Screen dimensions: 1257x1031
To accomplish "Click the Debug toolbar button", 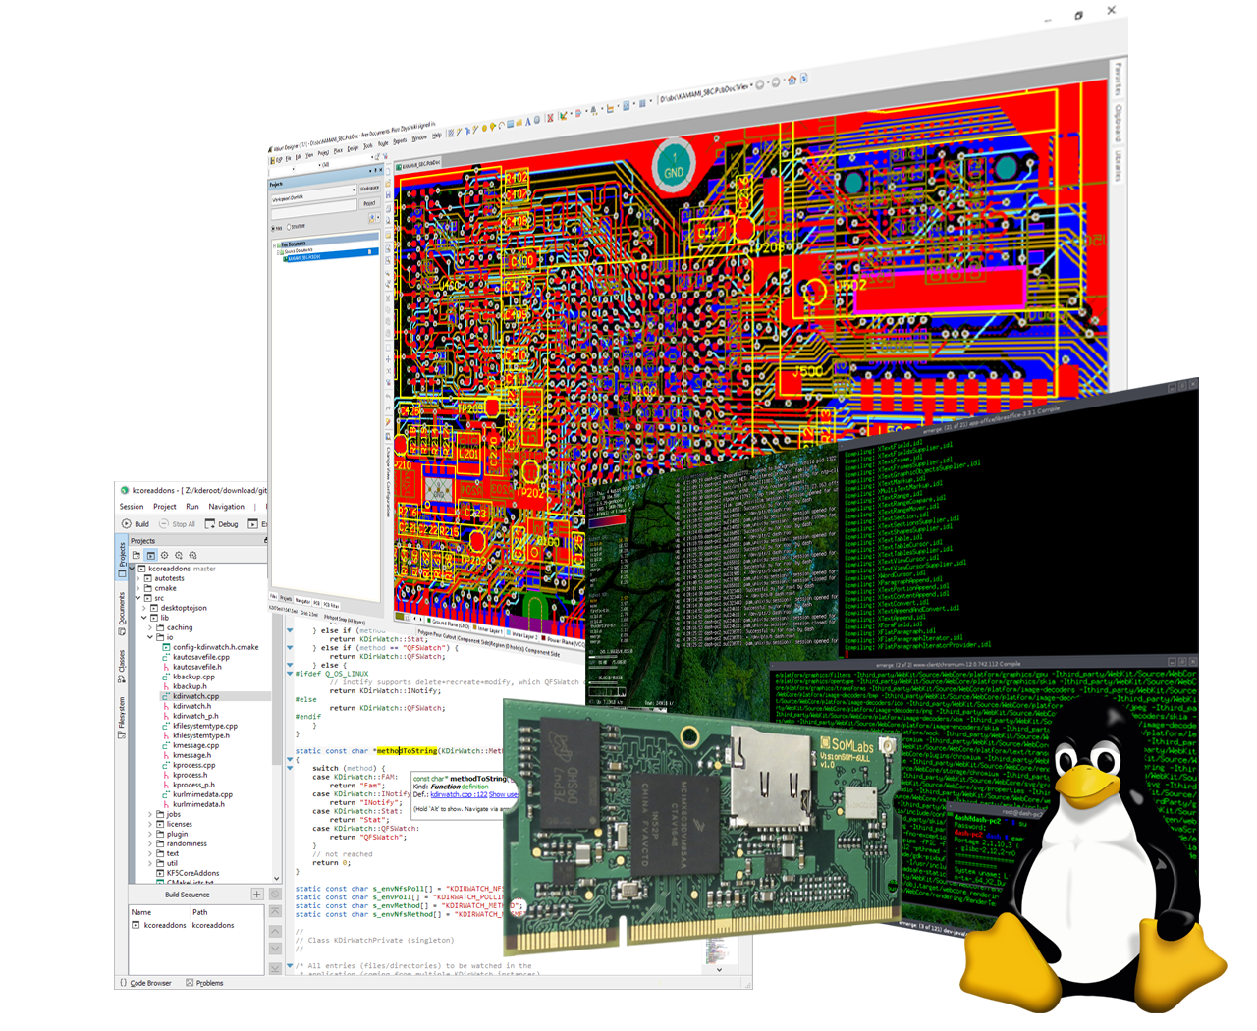I will tap(221, 524).
